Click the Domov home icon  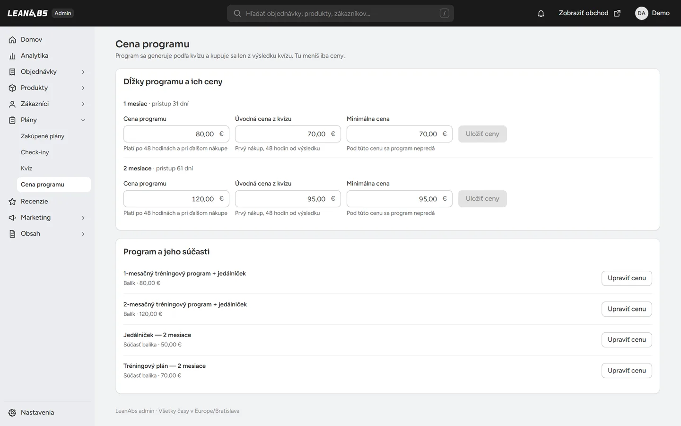tap(12, 40)
